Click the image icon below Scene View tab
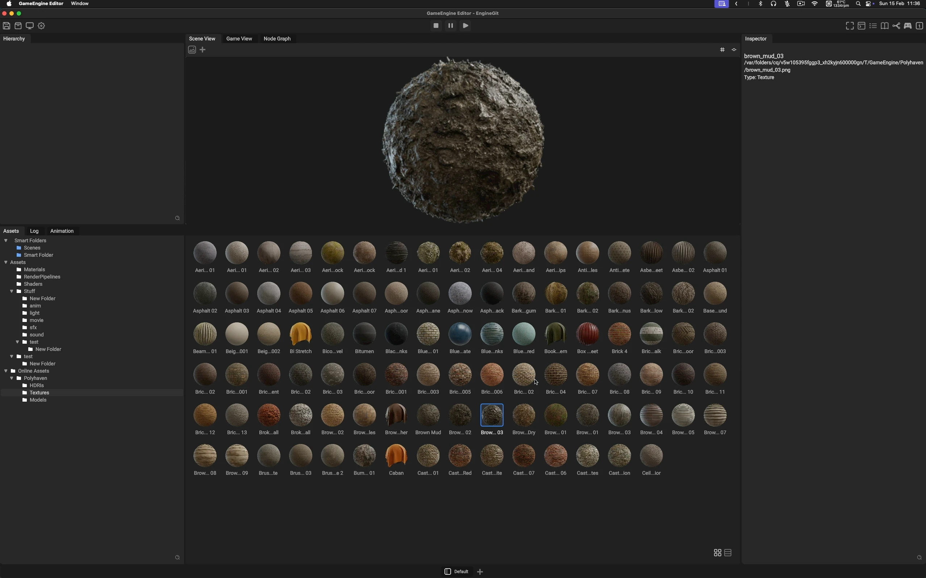 (x=192, y=50)
